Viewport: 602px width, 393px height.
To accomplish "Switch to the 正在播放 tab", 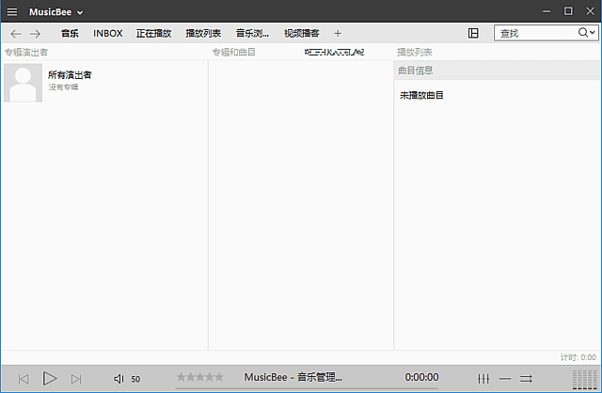I will (153, 34).
